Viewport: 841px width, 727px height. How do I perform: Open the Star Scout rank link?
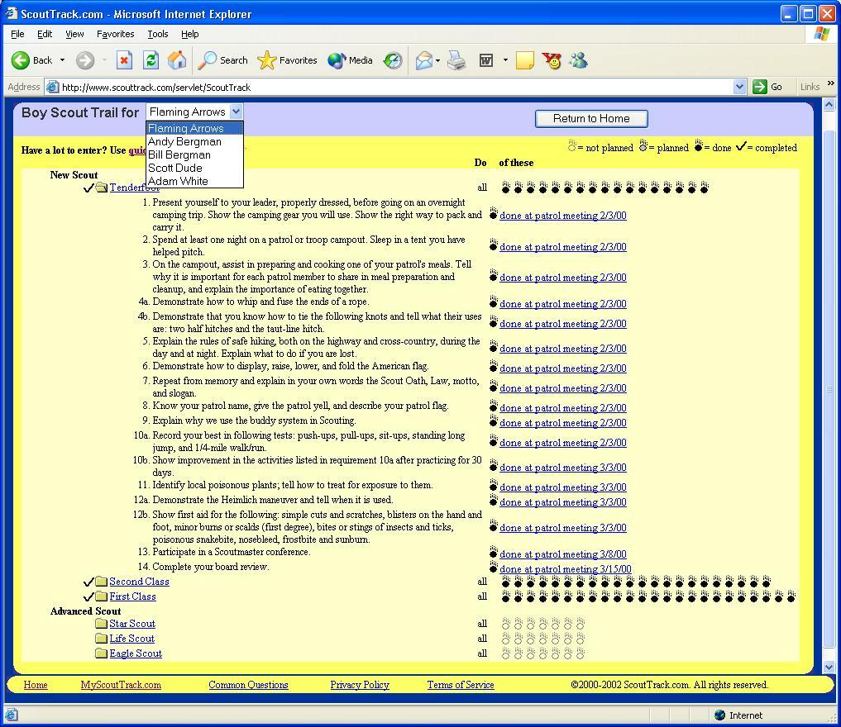pyautogui.click(x=132, y=624)
